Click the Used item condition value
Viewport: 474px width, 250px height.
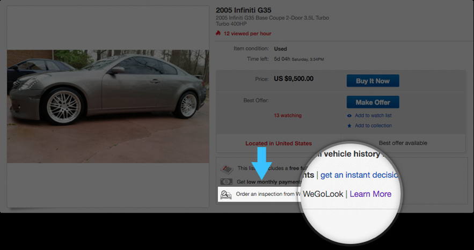pyautogui.click(x=280, y=49)
